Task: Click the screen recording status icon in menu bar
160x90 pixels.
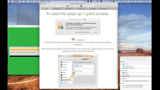Action: [x=85, y=1]
